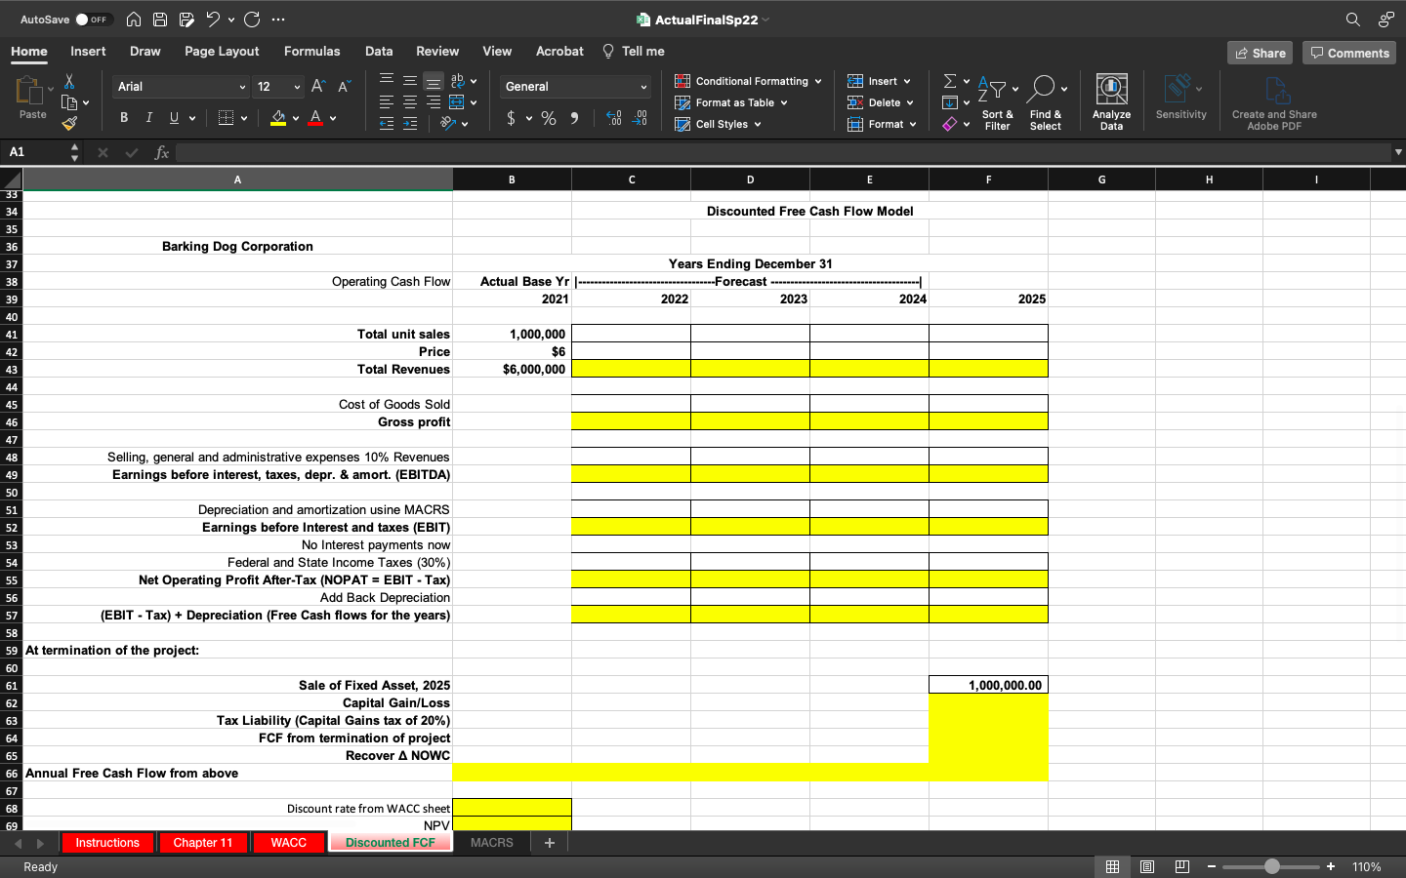Adjust the zoom slider handle
The width and height of the screenshot is (1406, 878).
[1271, 866]
